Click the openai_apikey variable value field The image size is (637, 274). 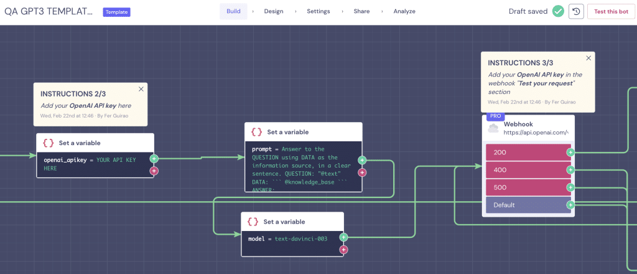click(x=95, y=164)
